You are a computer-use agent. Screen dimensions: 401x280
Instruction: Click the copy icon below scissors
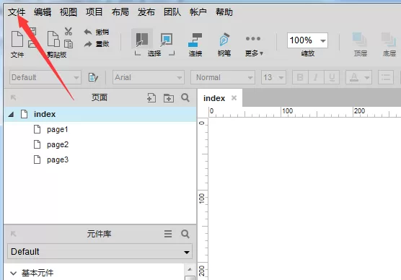coord(69,44)
